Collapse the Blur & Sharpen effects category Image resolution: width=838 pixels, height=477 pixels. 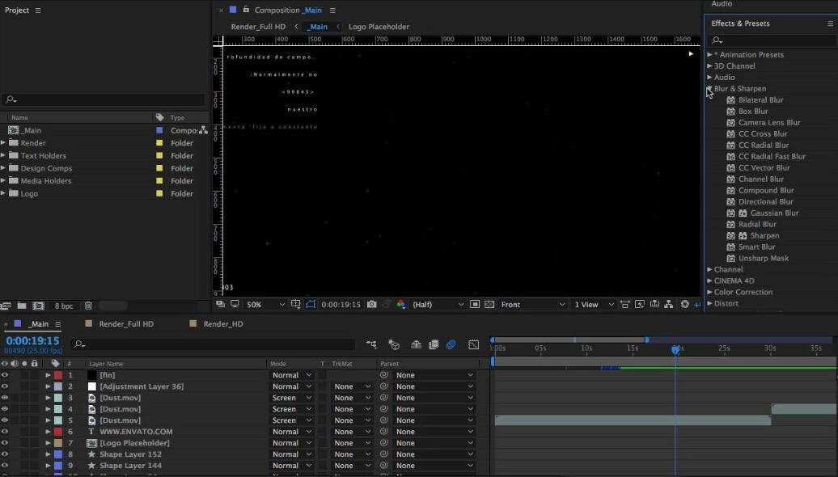(x=709, y=89)
